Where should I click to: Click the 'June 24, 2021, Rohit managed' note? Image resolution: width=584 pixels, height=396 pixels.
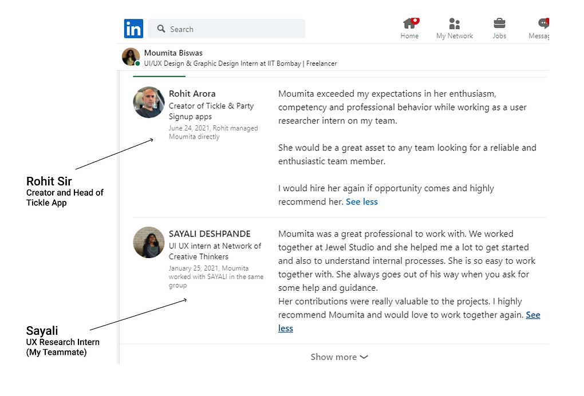click(214, 132)
